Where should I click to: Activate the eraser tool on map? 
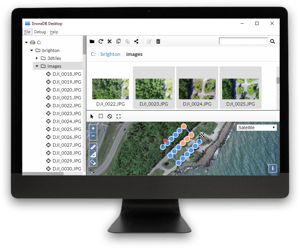[93, 162]
